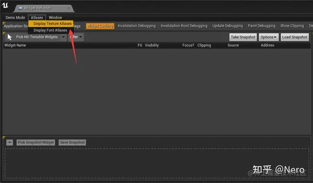This screenshot has height=183, width=313.
Task: Open the Atlases menu
Action: click(37, 17)
